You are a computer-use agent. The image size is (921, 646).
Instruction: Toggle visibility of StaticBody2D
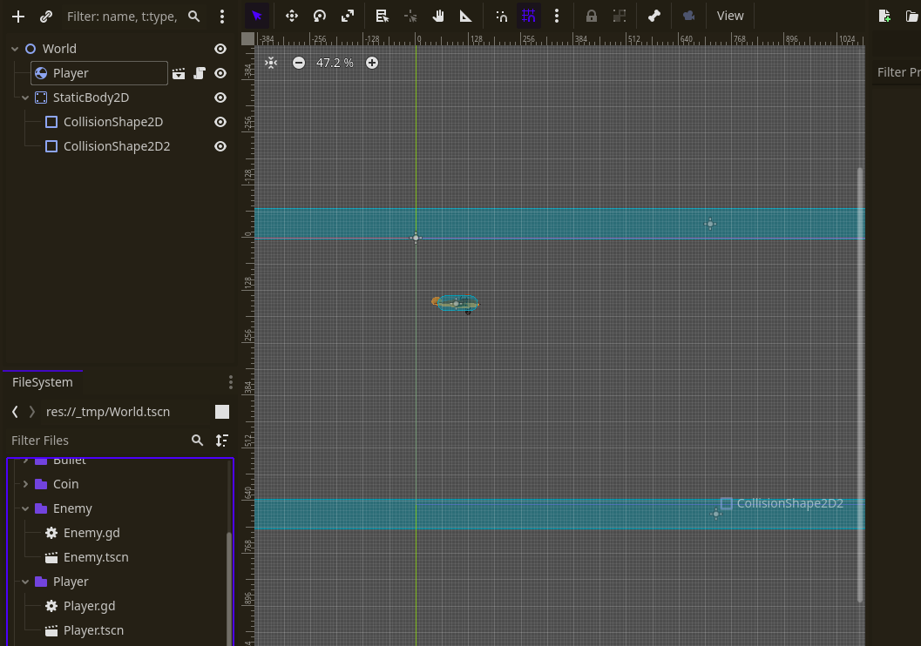220,98
